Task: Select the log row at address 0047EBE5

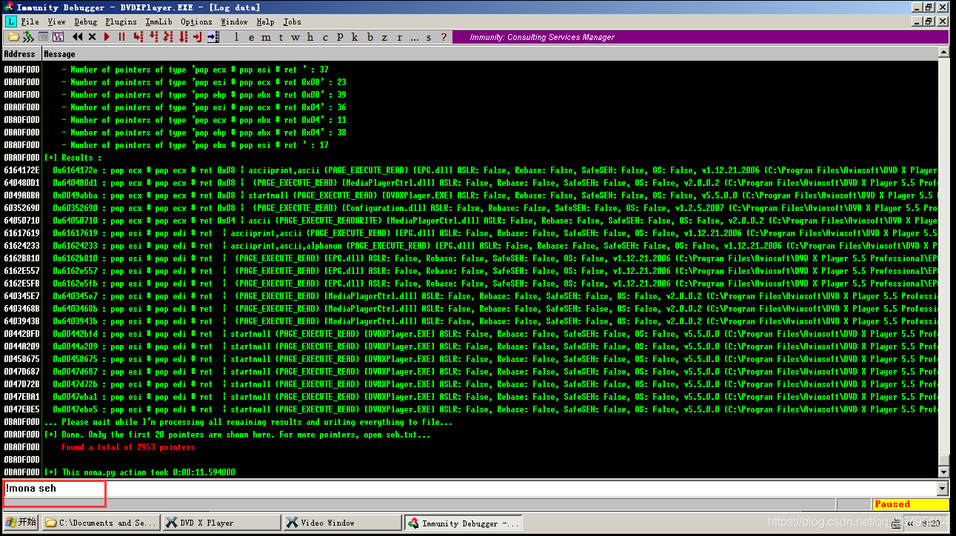Action: 469,409
